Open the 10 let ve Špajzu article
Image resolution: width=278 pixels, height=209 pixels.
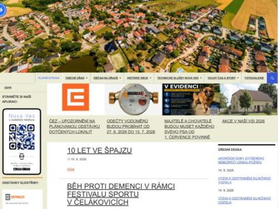(x=100, y=150)
